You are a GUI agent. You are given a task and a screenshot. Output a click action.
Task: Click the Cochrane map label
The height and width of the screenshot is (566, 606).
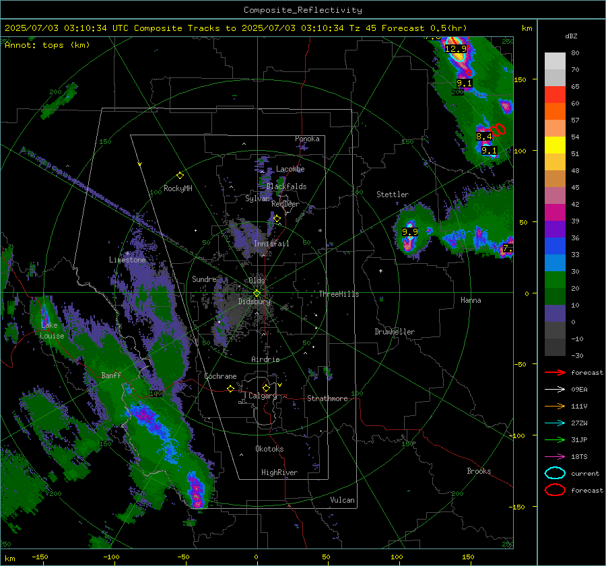(220, 376)
